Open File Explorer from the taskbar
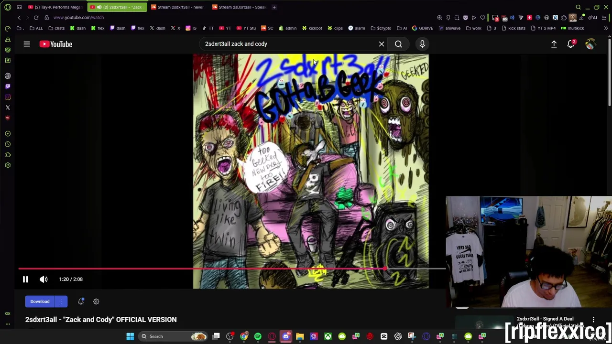The image size is (612, 344). (x=300, y=336)
